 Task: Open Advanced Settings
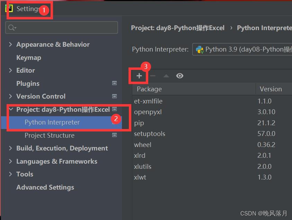tap(45, 187)
